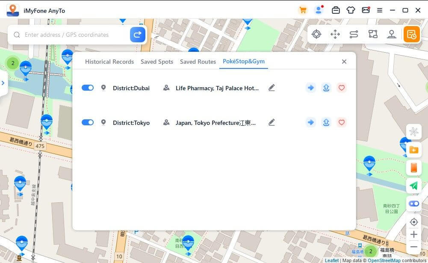Open the OpenStreetMap link
The width and height of the screenshot is (428, 263).
pos(384,260)
